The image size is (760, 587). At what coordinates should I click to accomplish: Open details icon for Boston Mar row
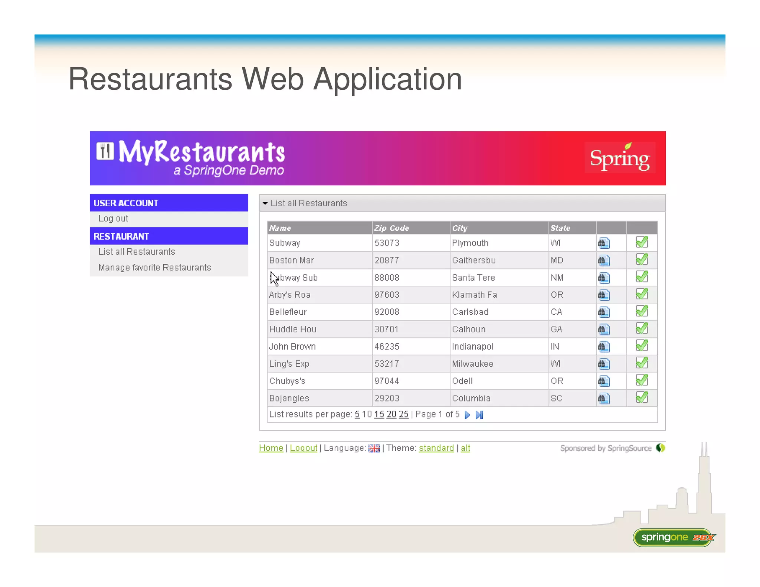pyautogui.click(x=603, y=260)
